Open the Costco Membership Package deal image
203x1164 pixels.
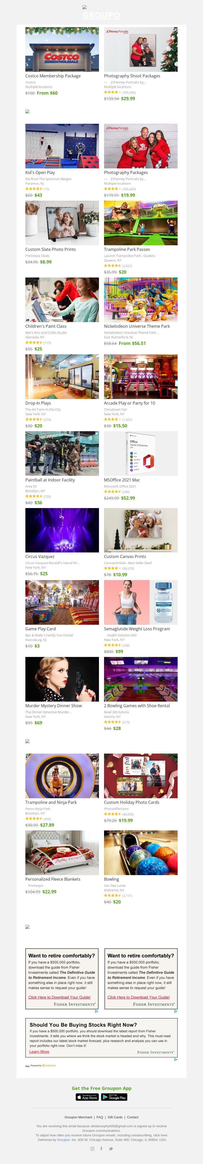click(62, 49)
